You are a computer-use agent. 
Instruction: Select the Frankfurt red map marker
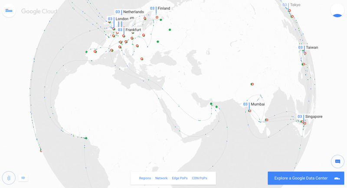click(124, 36)
